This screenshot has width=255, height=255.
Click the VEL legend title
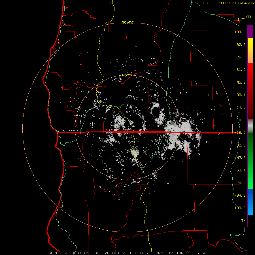pyautogui.click(x=249, y=17)
